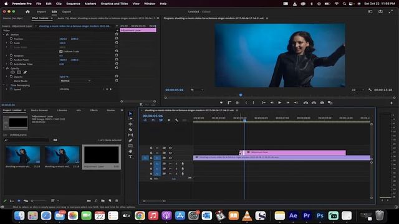The width and height of the screenshot is (399, 224).
Task: Open the Media Browser tab
Action: tap(39, 110)
